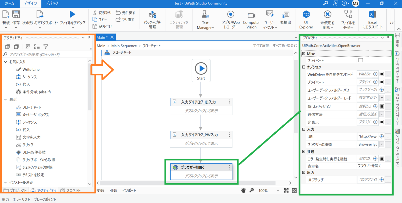Open the 変数 (Variables) tab
This screenshot has width=402, height=203.
coord(100,190)
